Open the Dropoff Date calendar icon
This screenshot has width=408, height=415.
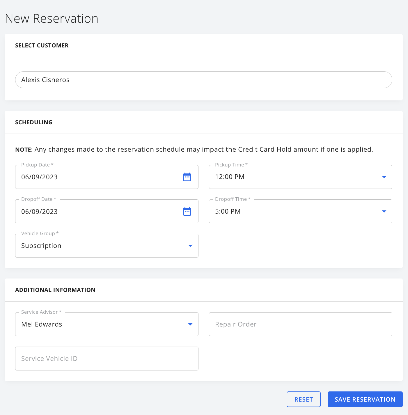point(187,211)
